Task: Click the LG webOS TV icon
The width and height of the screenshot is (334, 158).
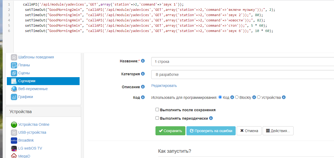Action: 14,148
